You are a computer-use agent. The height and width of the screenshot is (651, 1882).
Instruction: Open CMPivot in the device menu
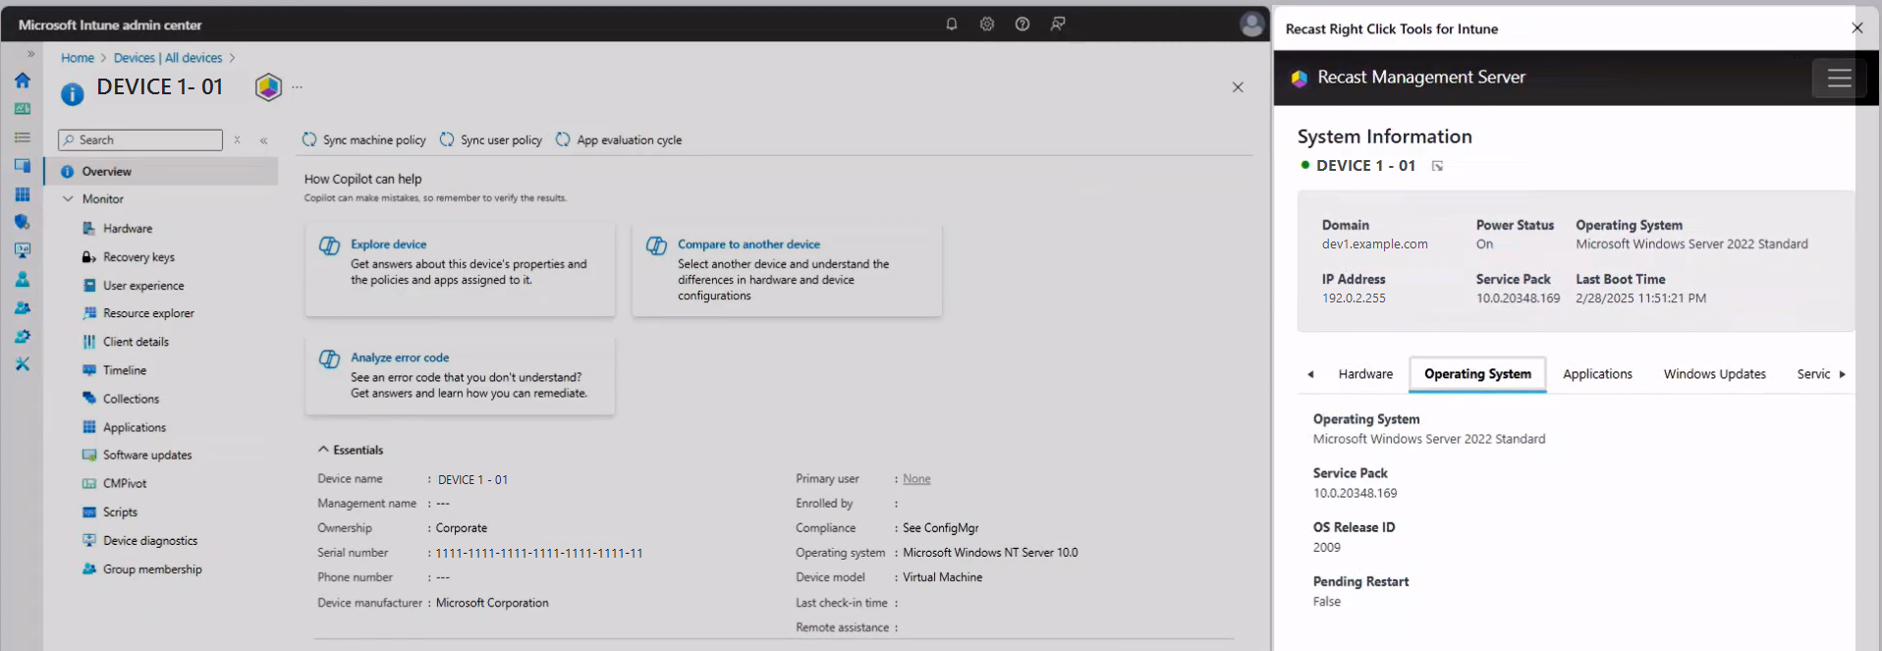[125, 484]
